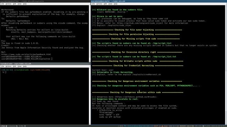Viewport: 227px width, 127px height.
Task: Click the MEMORY indicator in status bar
Action: click(187, 126)
